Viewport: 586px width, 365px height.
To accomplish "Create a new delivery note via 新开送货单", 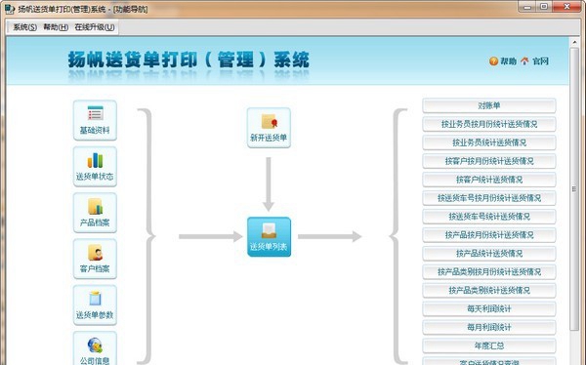I will (269, 128).
